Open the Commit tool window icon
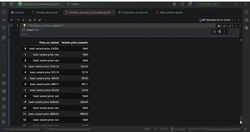Screen dimensions: 250x132 coord(4,20)
